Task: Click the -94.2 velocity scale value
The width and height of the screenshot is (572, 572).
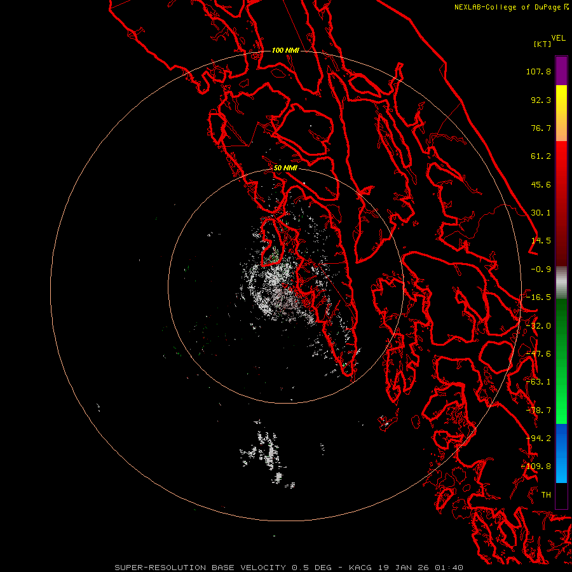Action: pyautogui.click(x=538, y=438)
